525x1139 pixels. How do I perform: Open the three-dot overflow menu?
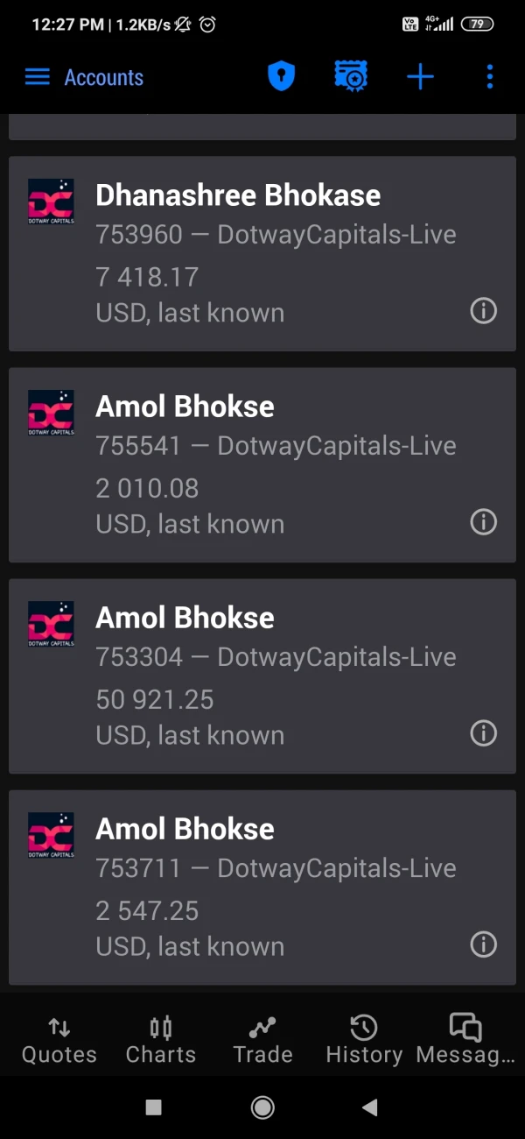489,77
